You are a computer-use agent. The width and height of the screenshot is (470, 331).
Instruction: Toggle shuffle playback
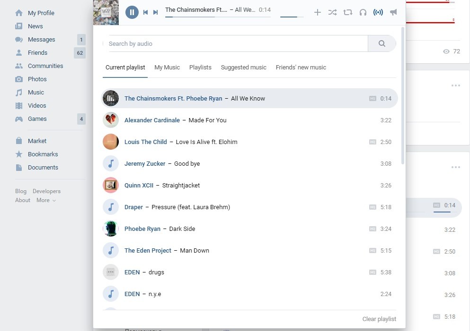coord(332,12)
